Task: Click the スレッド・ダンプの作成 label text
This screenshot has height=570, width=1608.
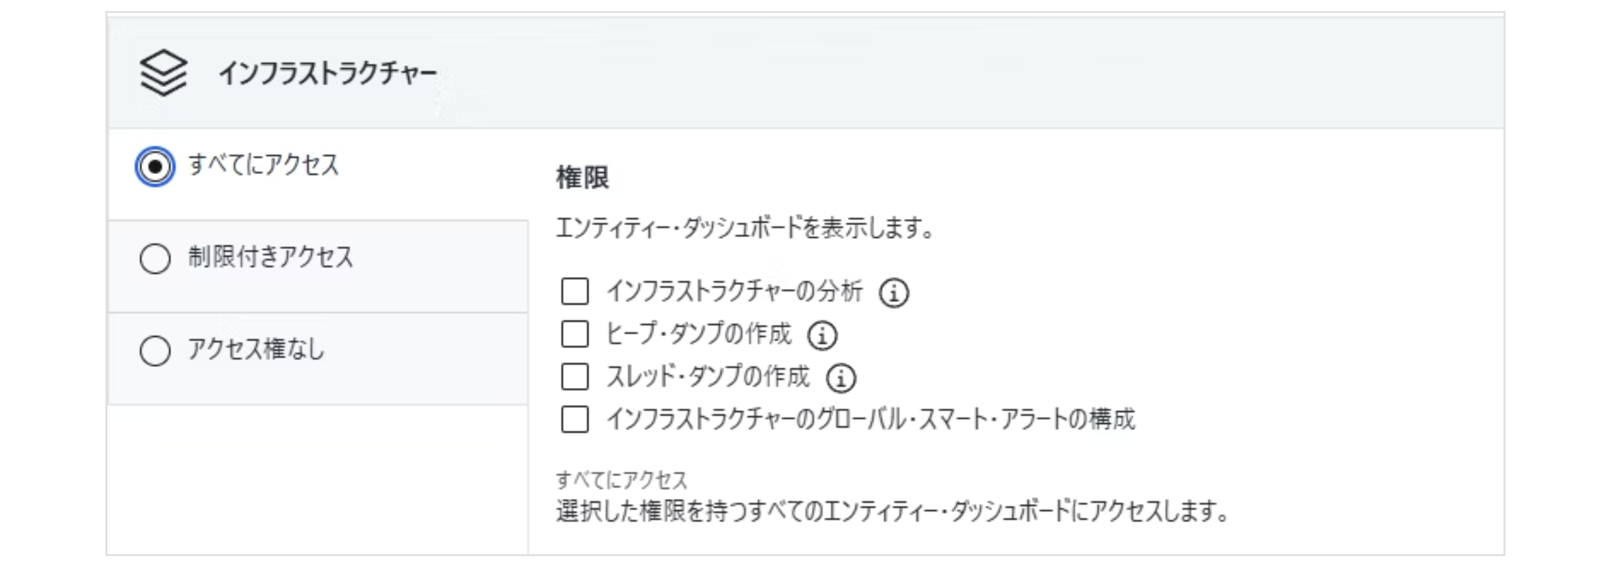Action: 707,377
